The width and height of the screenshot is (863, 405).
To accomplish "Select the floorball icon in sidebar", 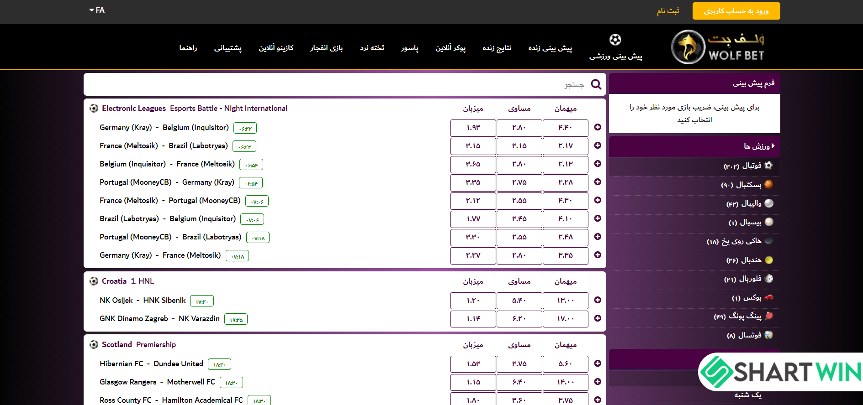I will pyautogui.click(x=769, y=278).
